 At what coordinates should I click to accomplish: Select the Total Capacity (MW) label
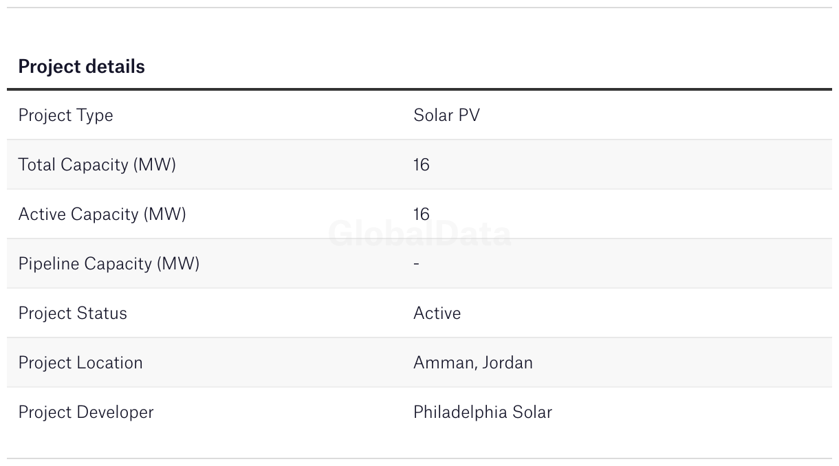[x=97, y=165]
